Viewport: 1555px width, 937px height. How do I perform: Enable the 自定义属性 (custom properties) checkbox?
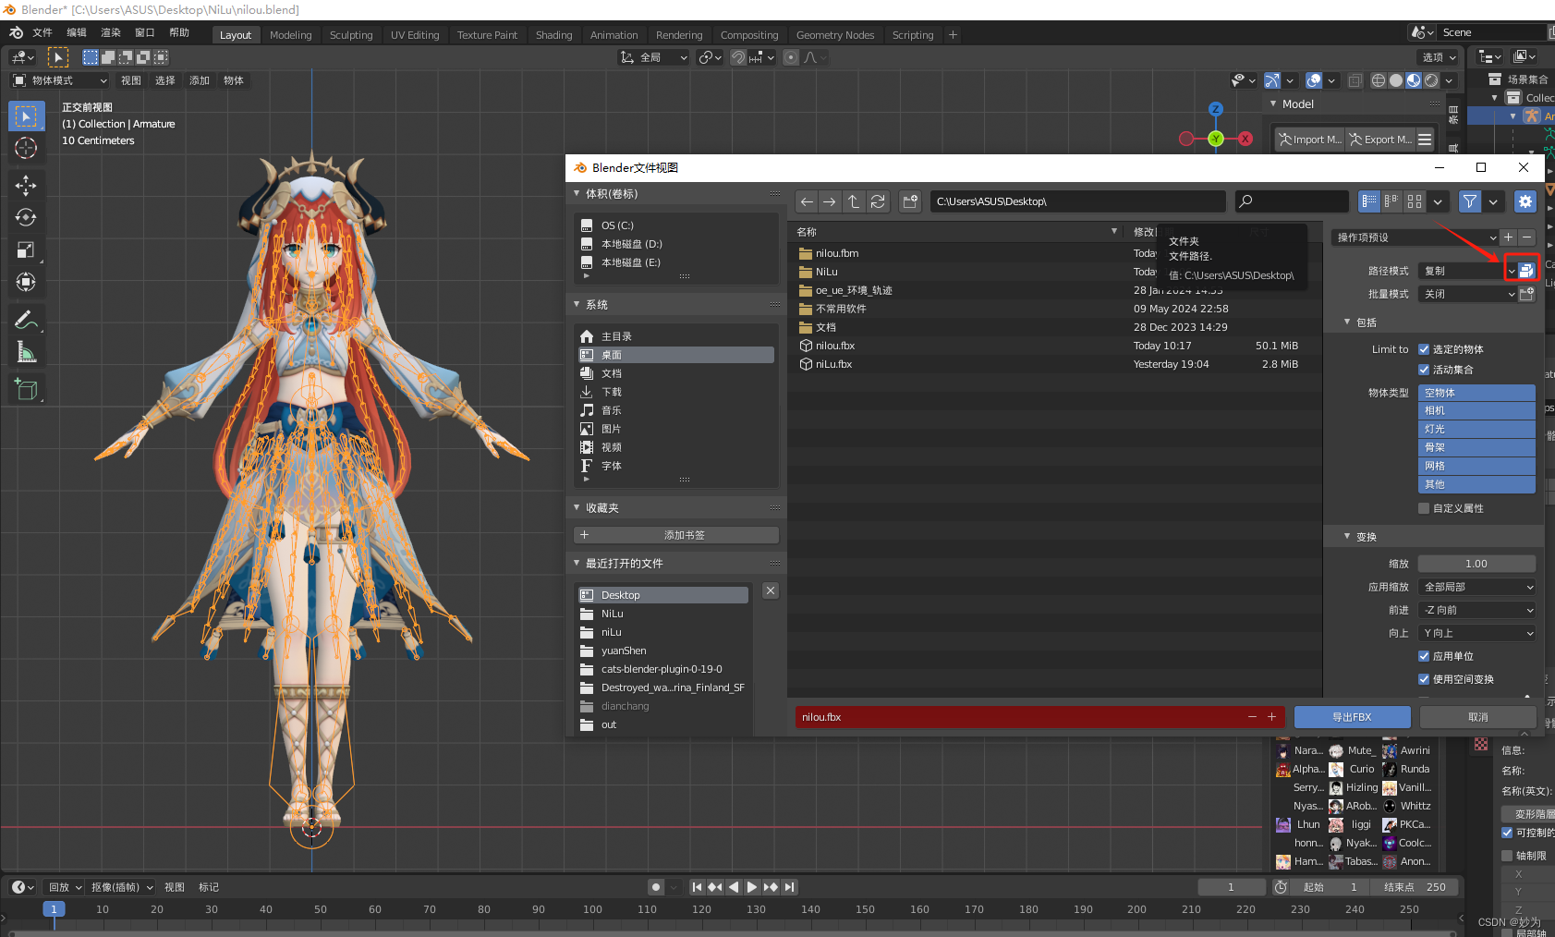pos(1424,508)
